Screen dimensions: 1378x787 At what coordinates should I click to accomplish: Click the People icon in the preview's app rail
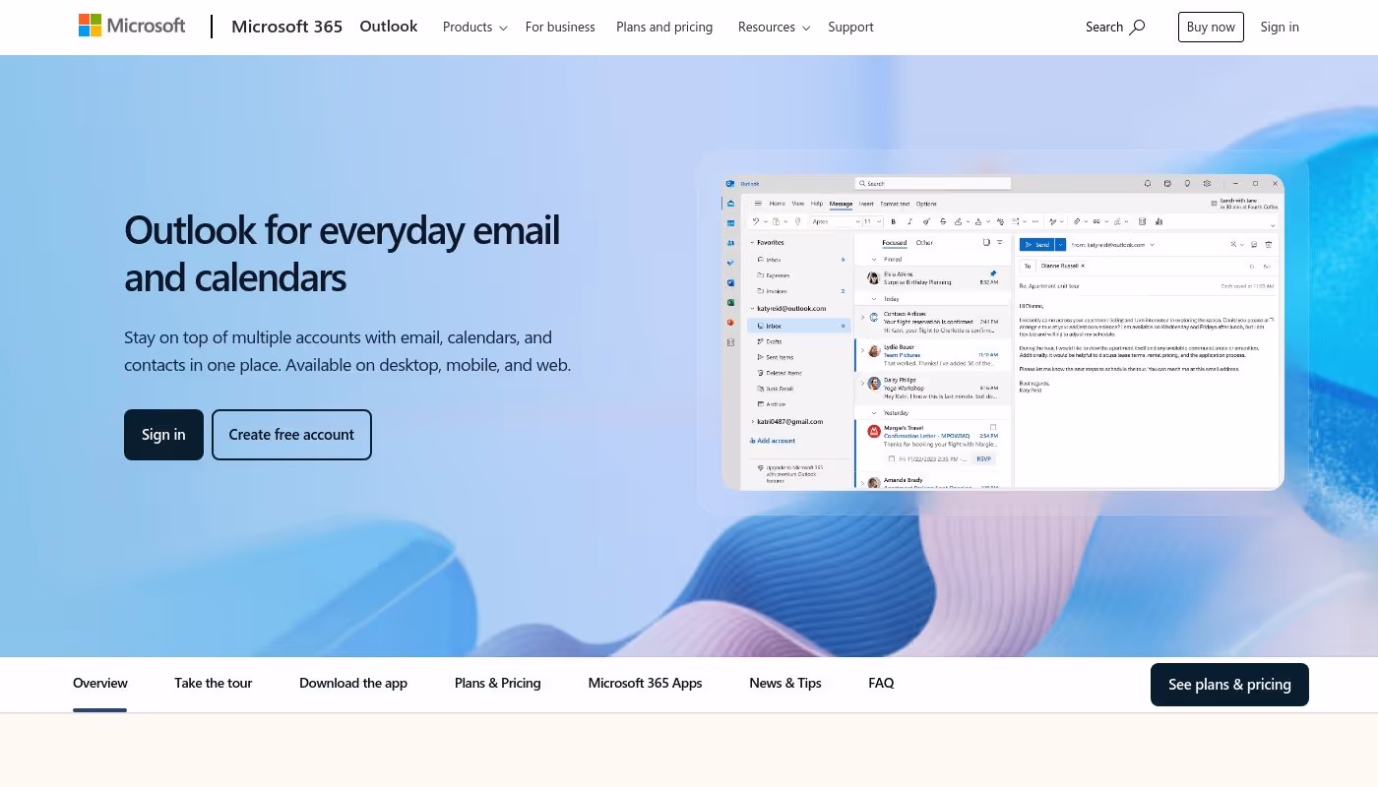[730, 243]
